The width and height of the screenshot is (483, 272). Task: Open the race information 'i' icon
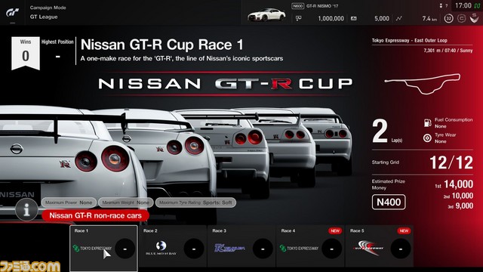coord(27,210)
